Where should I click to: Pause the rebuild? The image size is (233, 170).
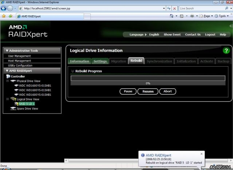pyautogui.click(x=128, y=91)
